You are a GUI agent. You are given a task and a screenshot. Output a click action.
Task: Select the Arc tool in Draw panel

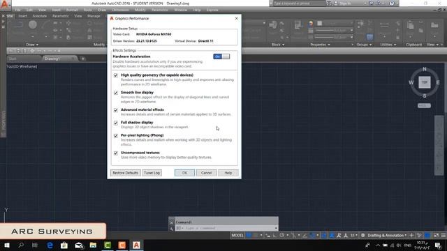click(46, 25)
